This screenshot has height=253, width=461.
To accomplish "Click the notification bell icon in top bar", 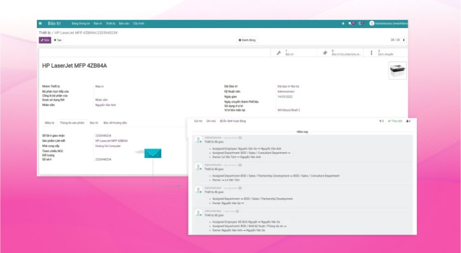I will pos(343,23).
